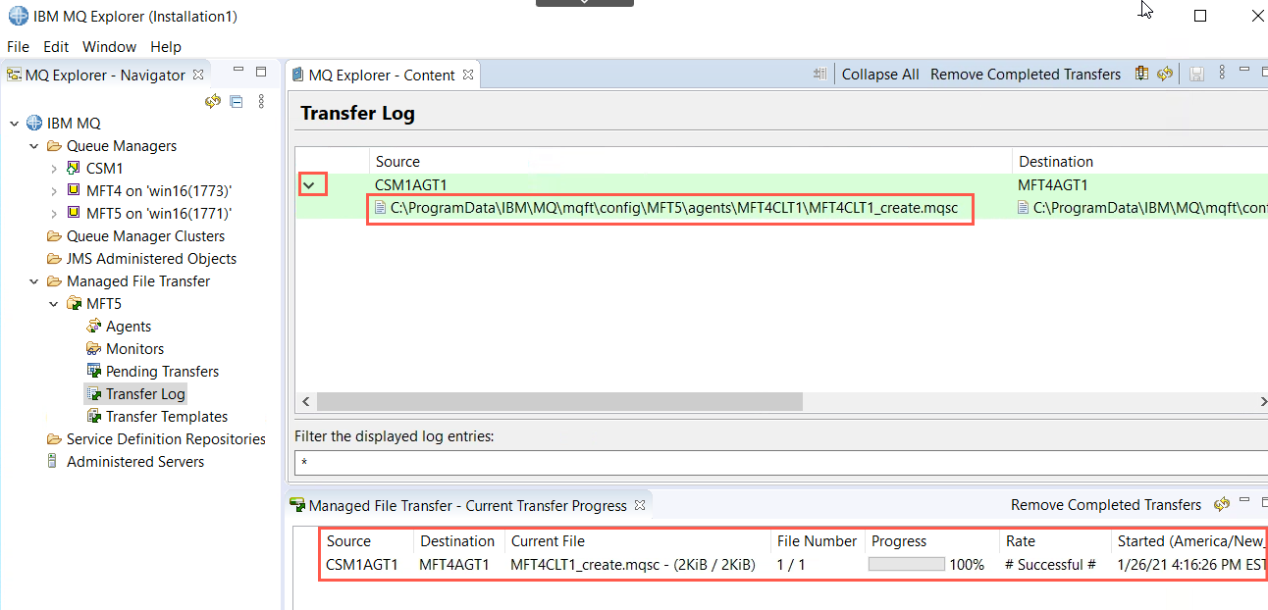
Task: Click the grayed expand icon left of Collapse All
Action: (x=820, y=75)
